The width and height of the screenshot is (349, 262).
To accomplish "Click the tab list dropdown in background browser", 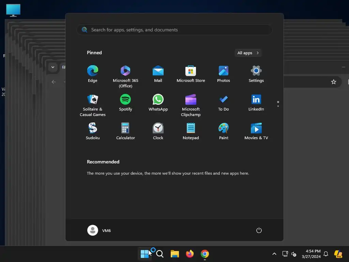I will 53,67.
